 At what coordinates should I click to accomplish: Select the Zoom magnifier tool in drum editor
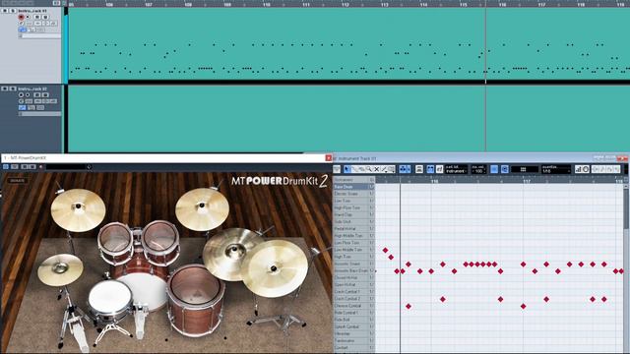tap(368, 169)
